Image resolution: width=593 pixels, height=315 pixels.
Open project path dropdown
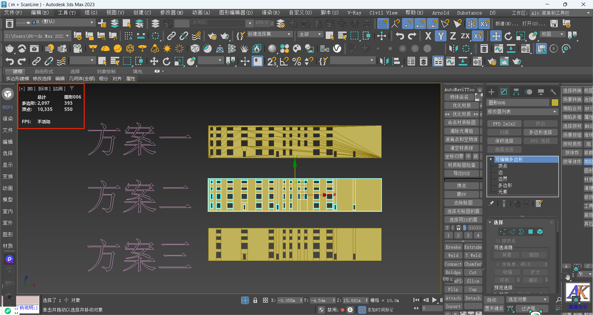(x=37, y=36)
